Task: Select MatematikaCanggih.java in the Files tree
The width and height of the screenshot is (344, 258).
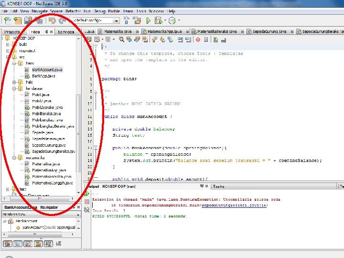Action: coord(53,183)
